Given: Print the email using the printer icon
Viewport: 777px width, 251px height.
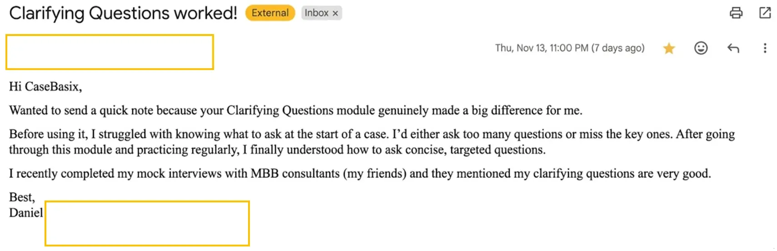Looking at the screenshot, I should (736, 13).
